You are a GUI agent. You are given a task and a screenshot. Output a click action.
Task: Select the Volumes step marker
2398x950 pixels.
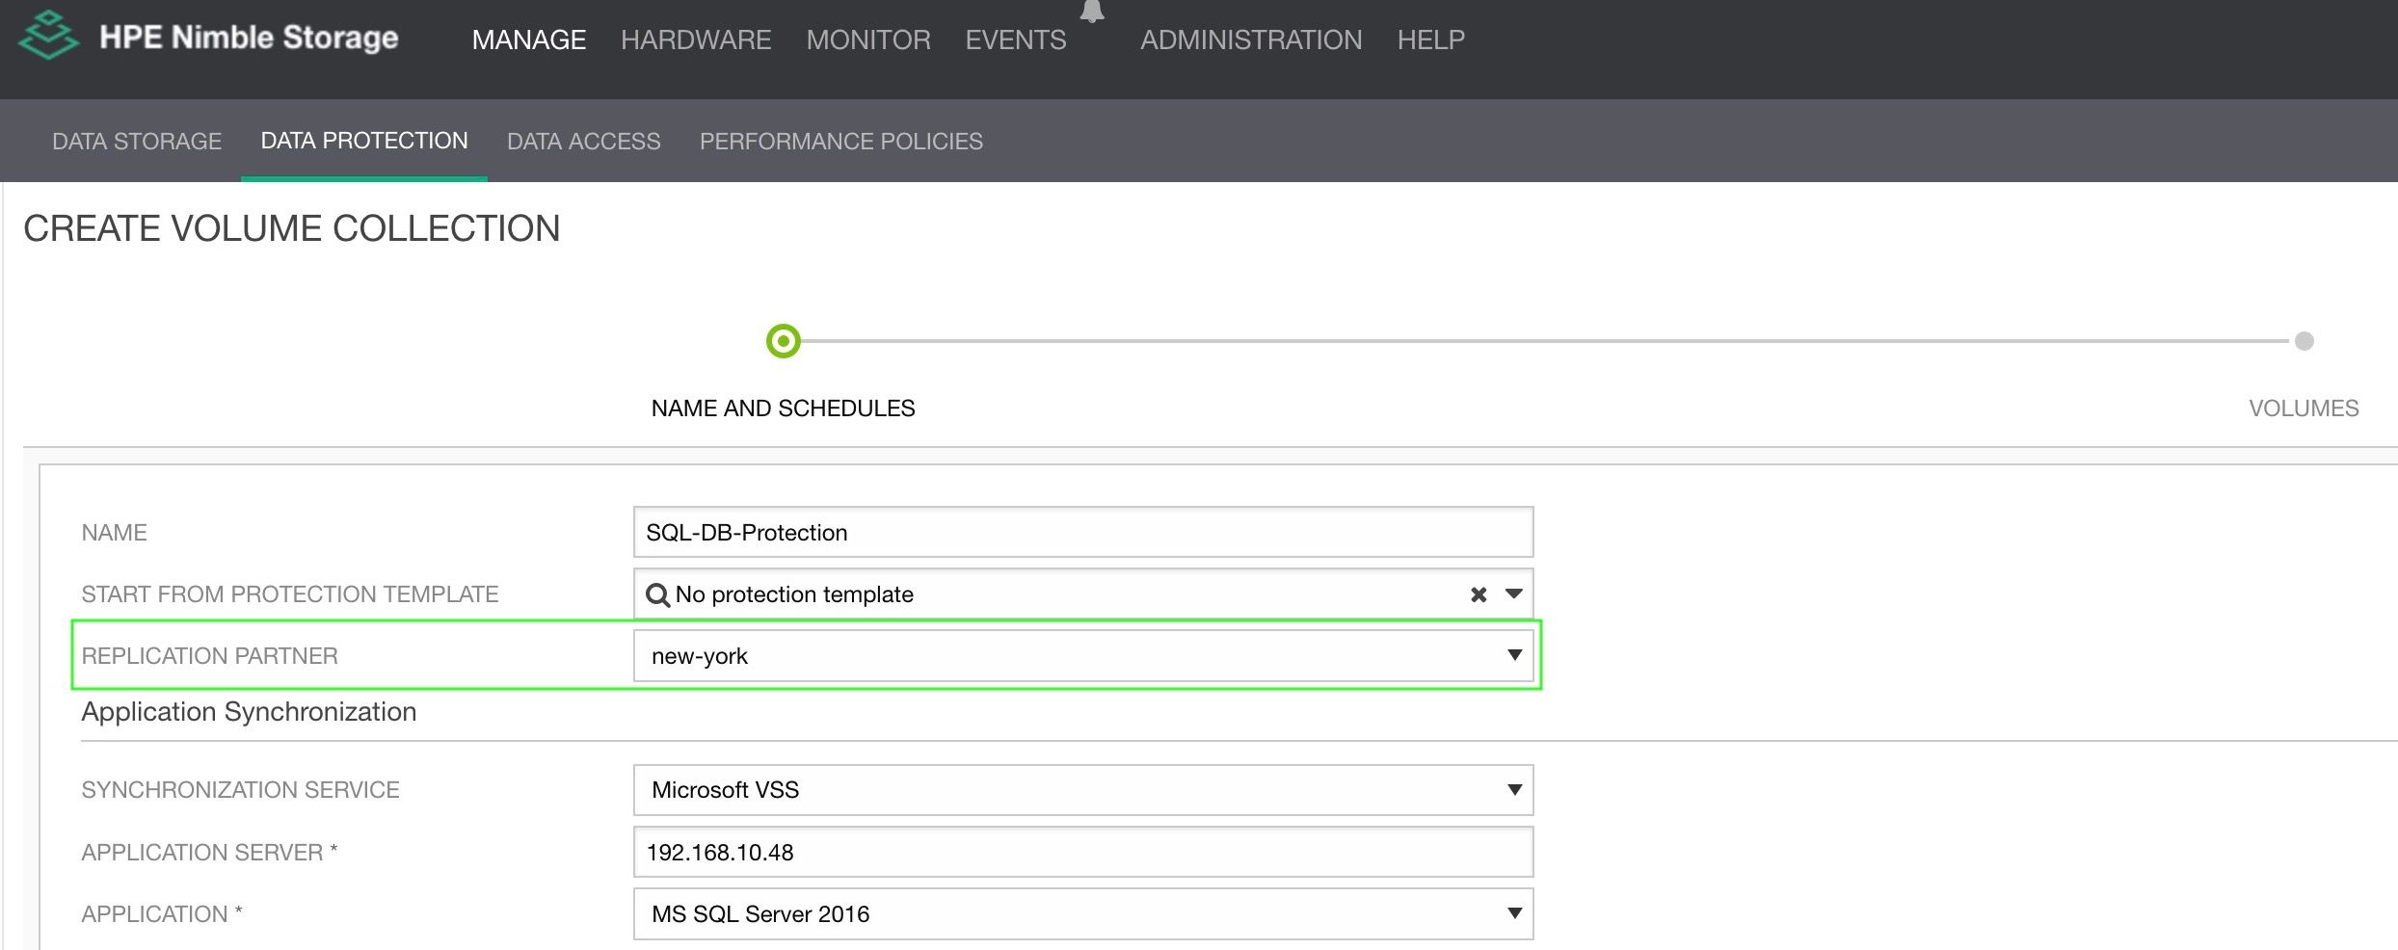[x=2305, y=341]
